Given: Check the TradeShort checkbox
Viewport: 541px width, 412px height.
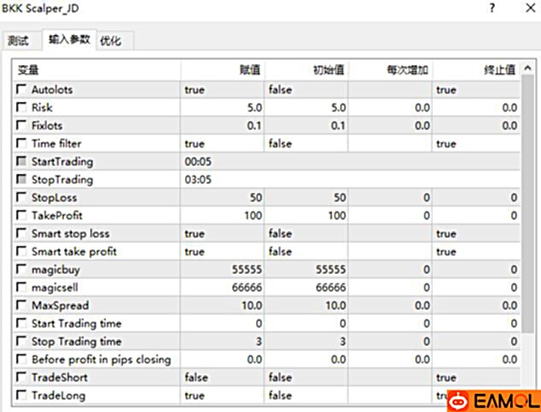Looking at the screenshot, I should (21, 378).
